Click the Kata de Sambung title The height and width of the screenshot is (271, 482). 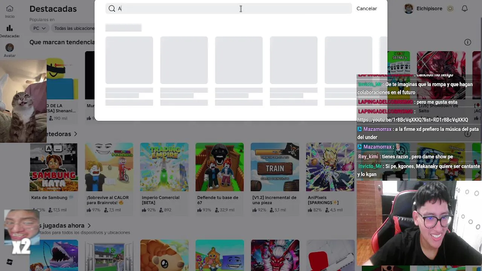point(49,198)
